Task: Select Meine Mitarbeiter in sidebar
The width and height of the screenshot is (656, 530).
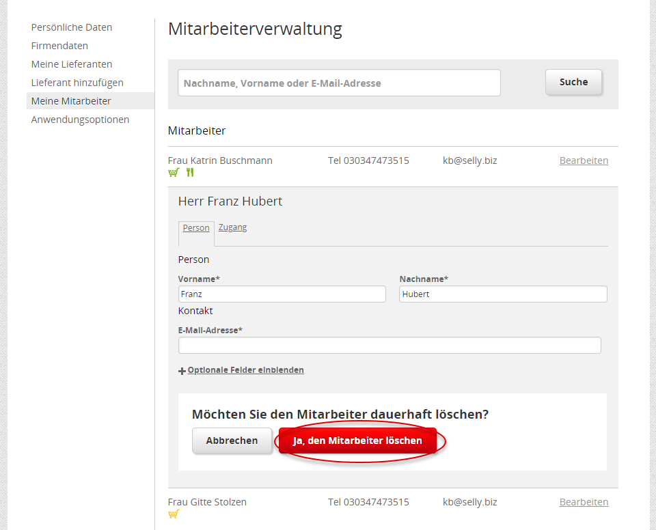Action: coord(71,101)
